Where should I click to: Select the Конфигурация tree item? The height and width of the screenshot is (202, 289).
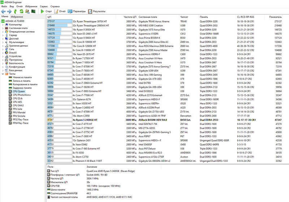[15, 67]
